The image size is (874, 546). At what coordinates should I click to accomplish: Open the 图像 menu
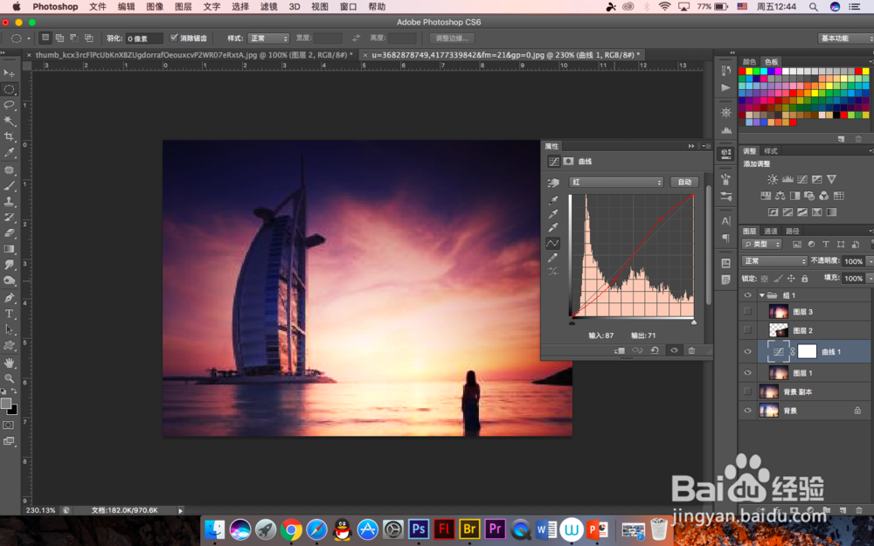point(155,7)
